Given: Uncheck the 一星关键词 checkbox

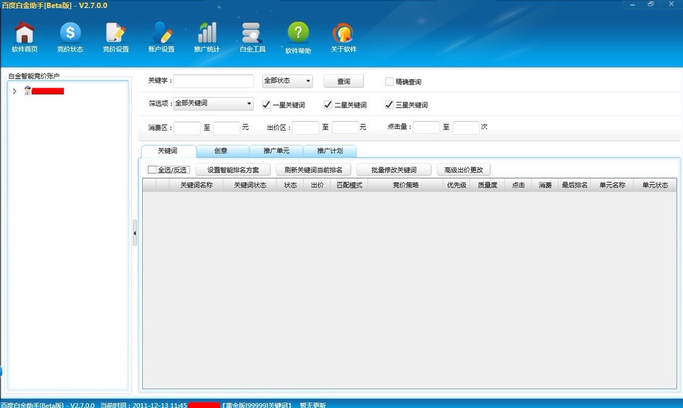Looking at the screenshot, I should [266, 104].
